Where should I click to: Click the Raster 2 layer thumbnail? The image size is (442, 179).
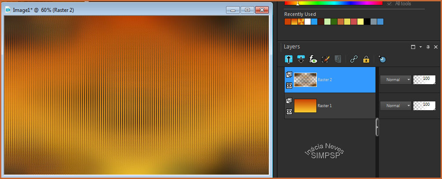click(305, 80)
